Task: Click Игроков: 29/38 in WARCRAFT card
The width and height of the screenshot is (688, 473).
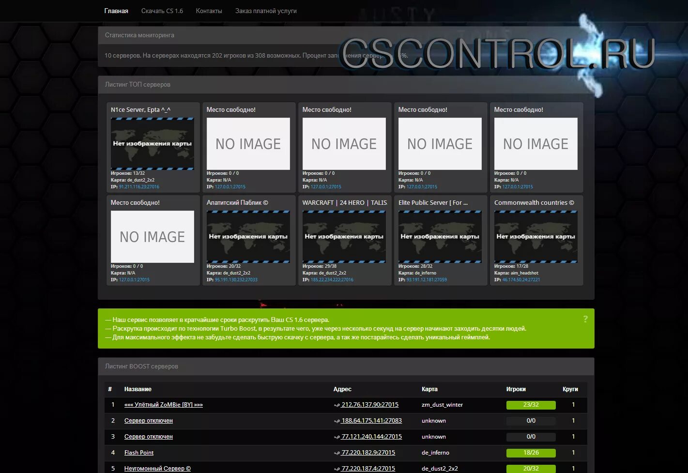Action: click(320, 266)
